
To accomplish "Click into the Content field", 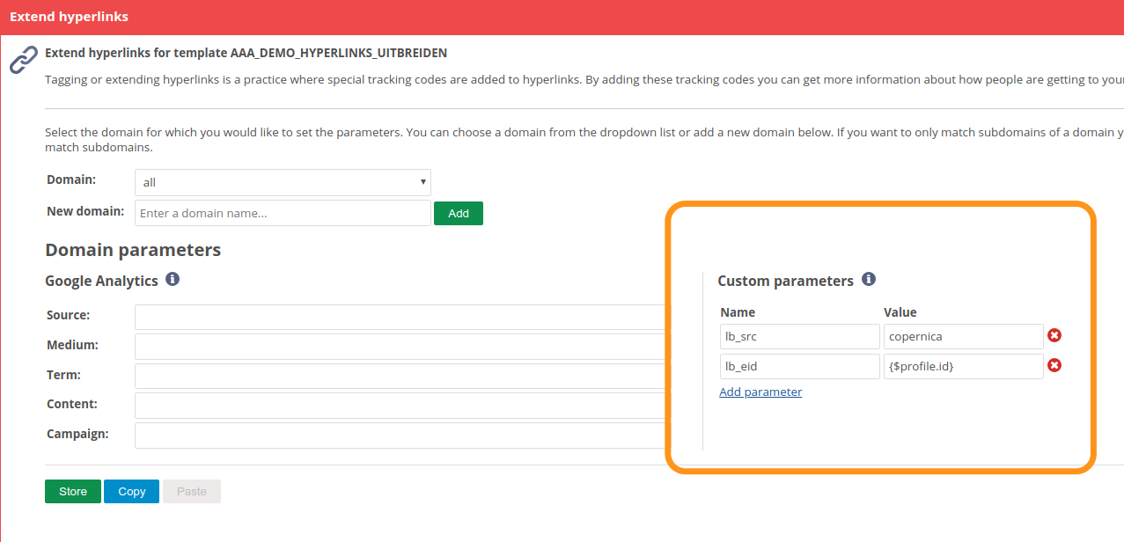I will pos(401,406).
